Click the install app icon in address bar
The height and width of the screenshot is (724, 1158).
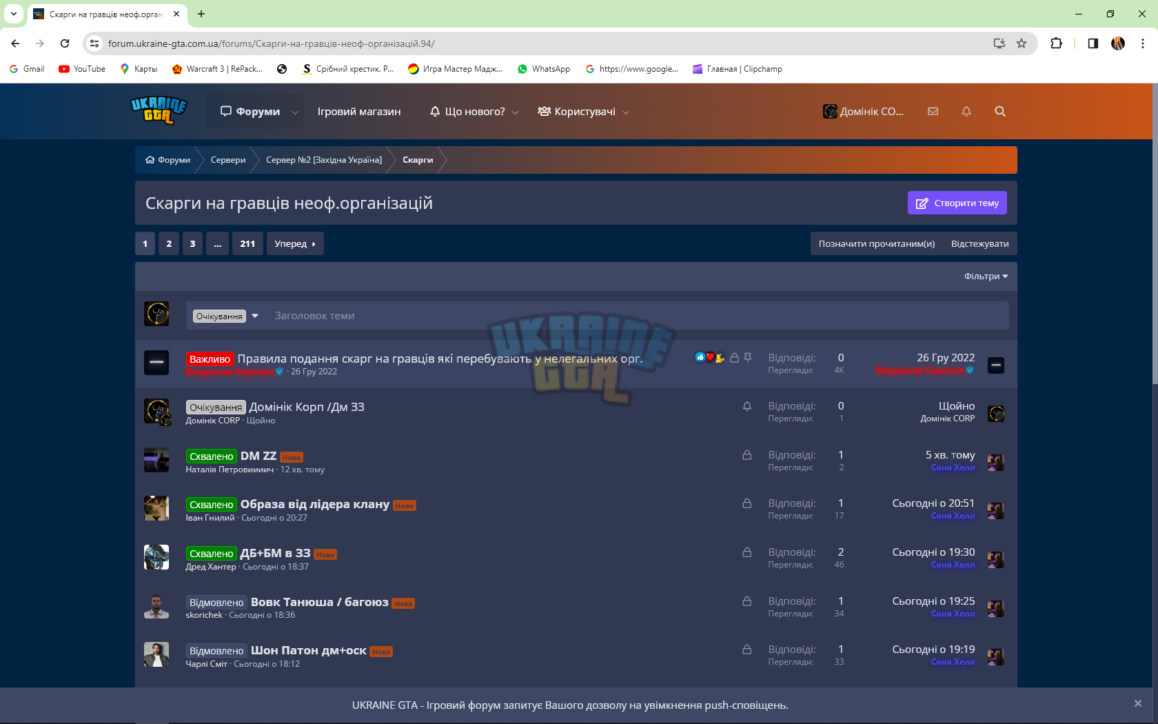pos(999,43)
